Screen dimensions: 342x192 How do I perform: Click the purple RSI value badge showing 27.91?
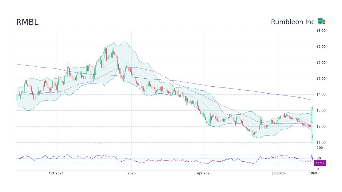tap(320, 163)
